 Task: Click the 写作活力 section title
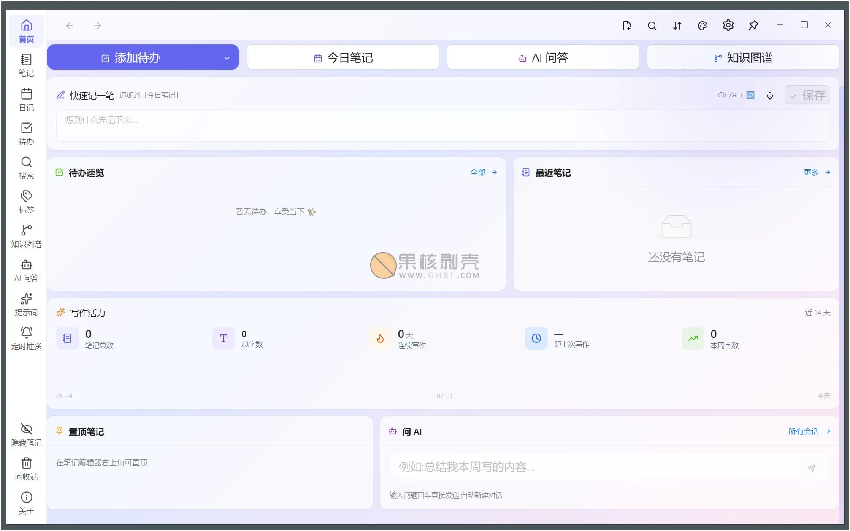click(x=87, y=313)
